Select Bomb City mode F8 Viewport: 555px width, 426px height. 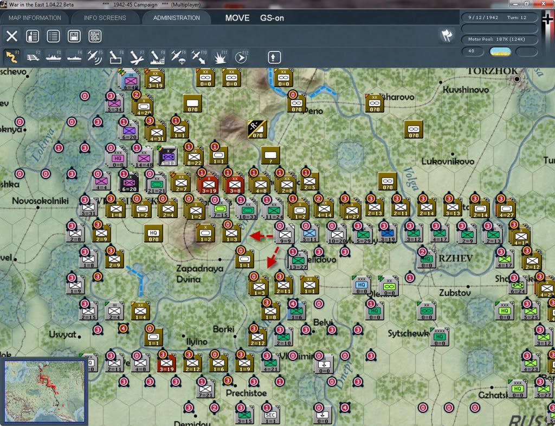[157, 57]
